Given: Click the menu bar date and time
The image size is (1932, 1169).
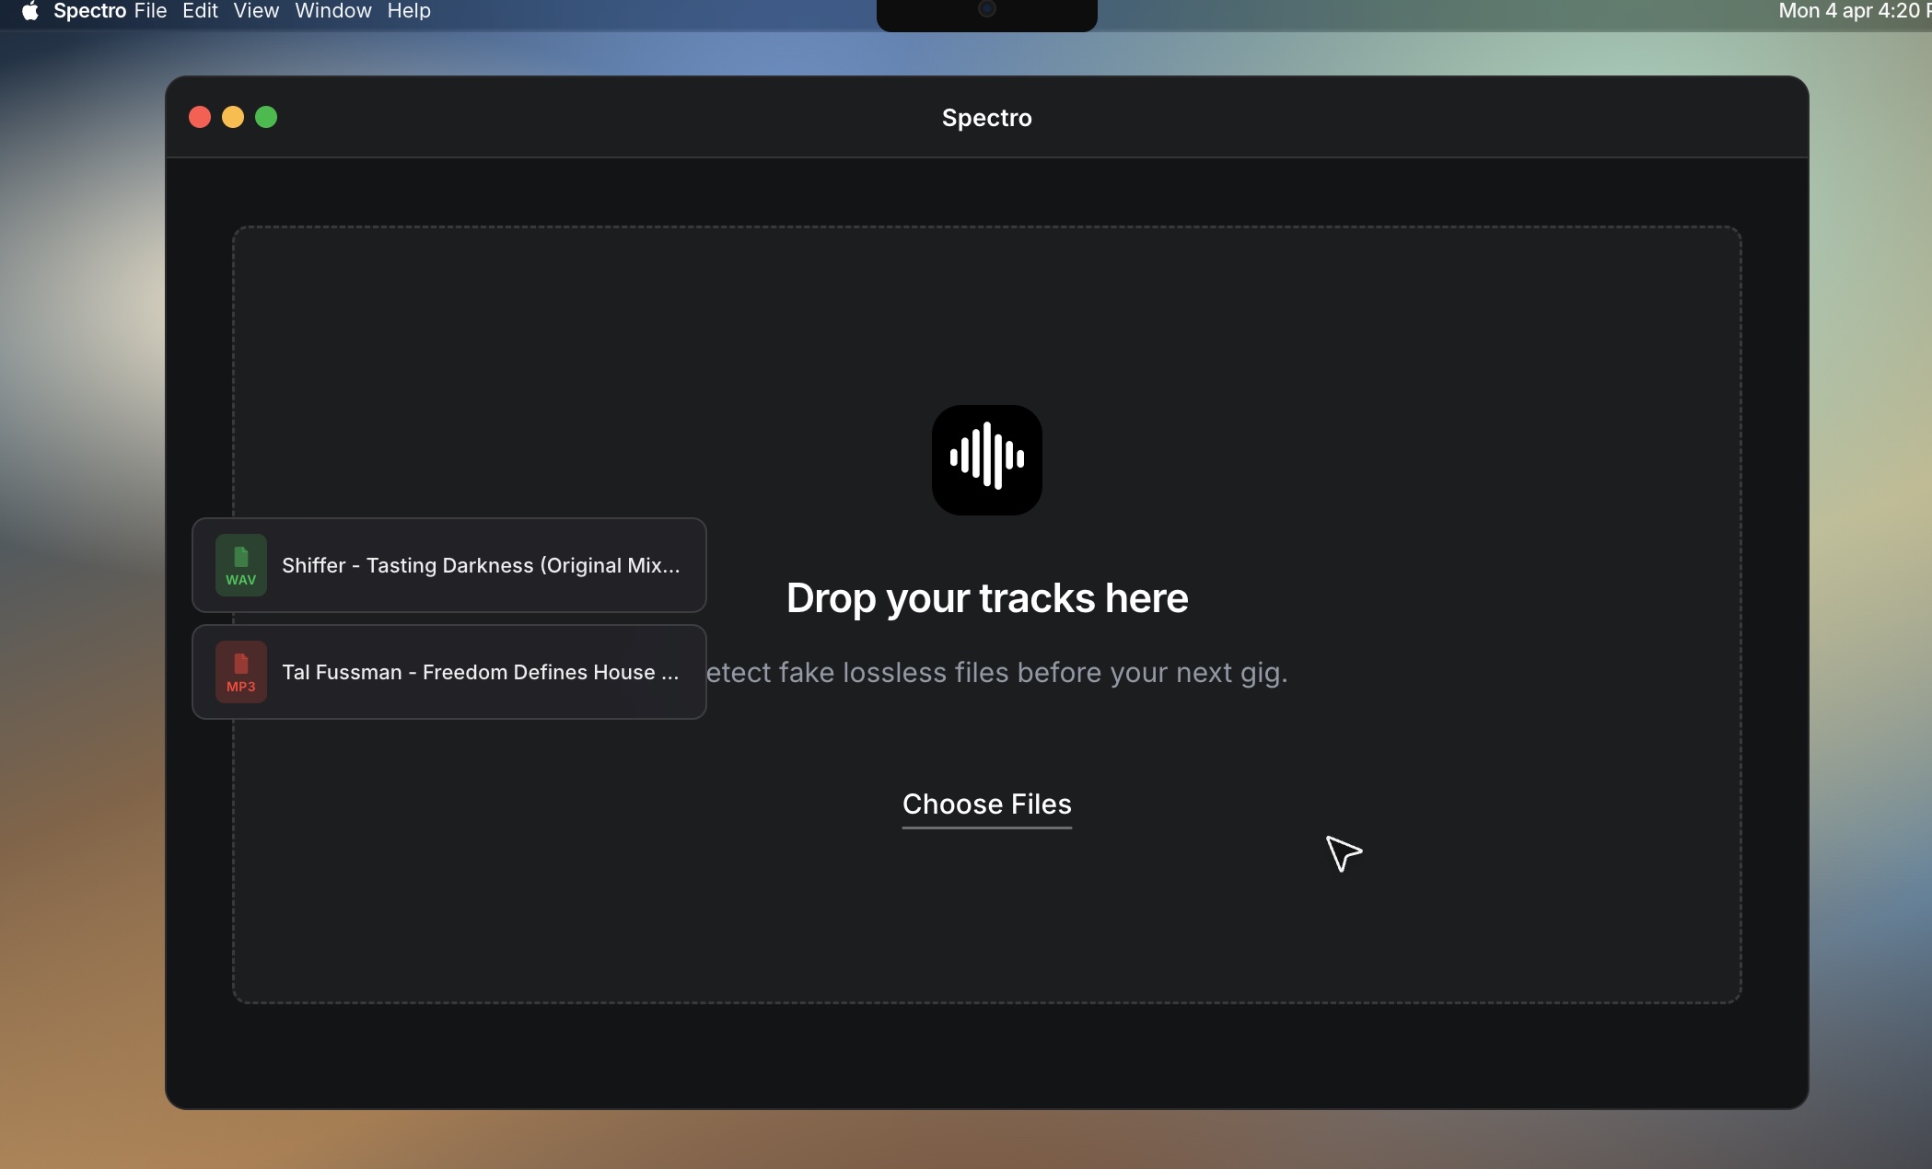Looking at the screenshot, I should (x=1855, y=11).
